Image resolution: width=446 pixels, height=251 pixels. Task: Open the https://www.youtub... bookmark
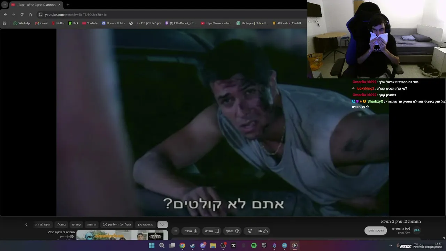[216, 23]
